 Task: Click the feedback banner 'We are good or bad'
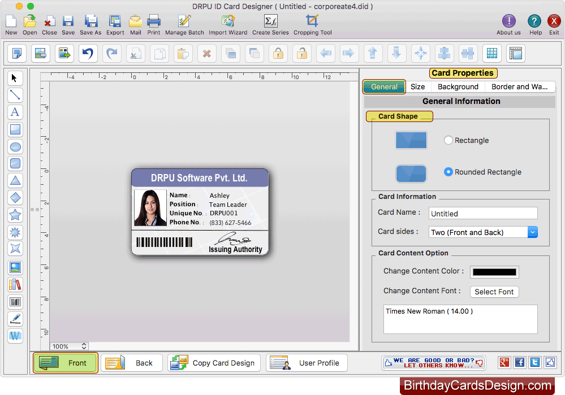(434, 363)
